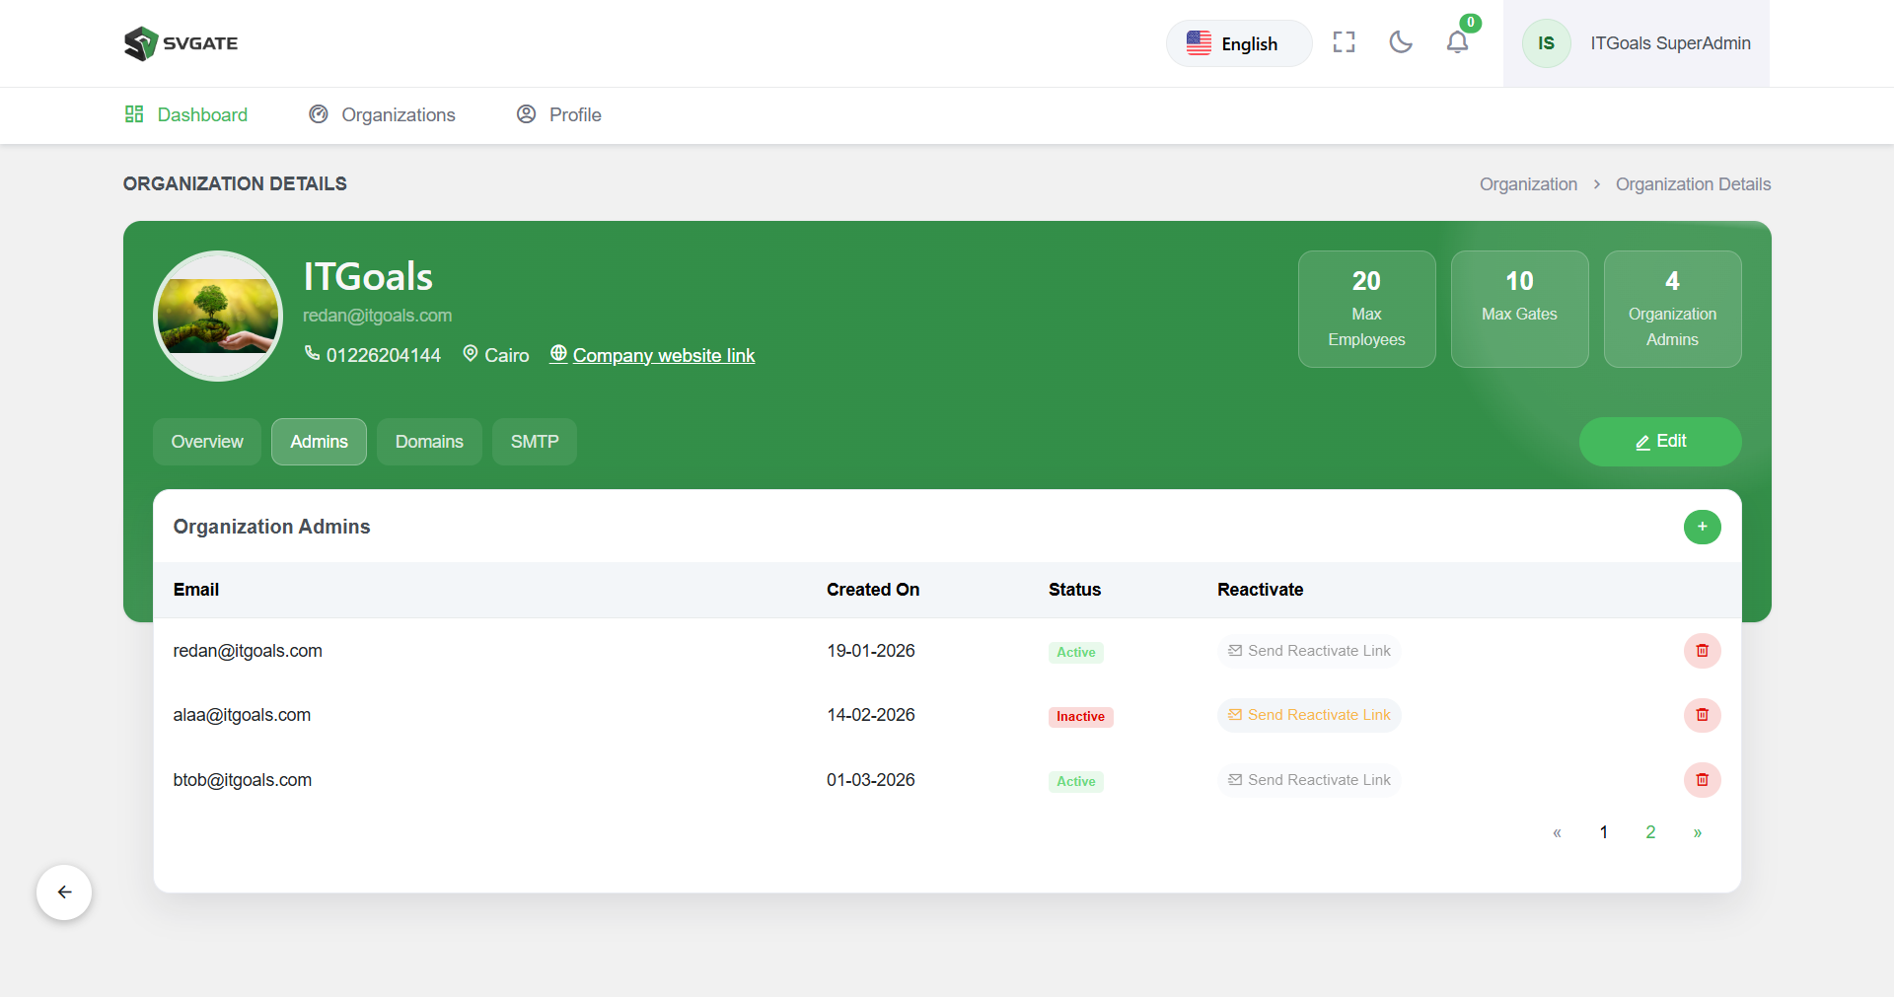
Task: Click date 01-03-2026
Action: tap(870, 780)
